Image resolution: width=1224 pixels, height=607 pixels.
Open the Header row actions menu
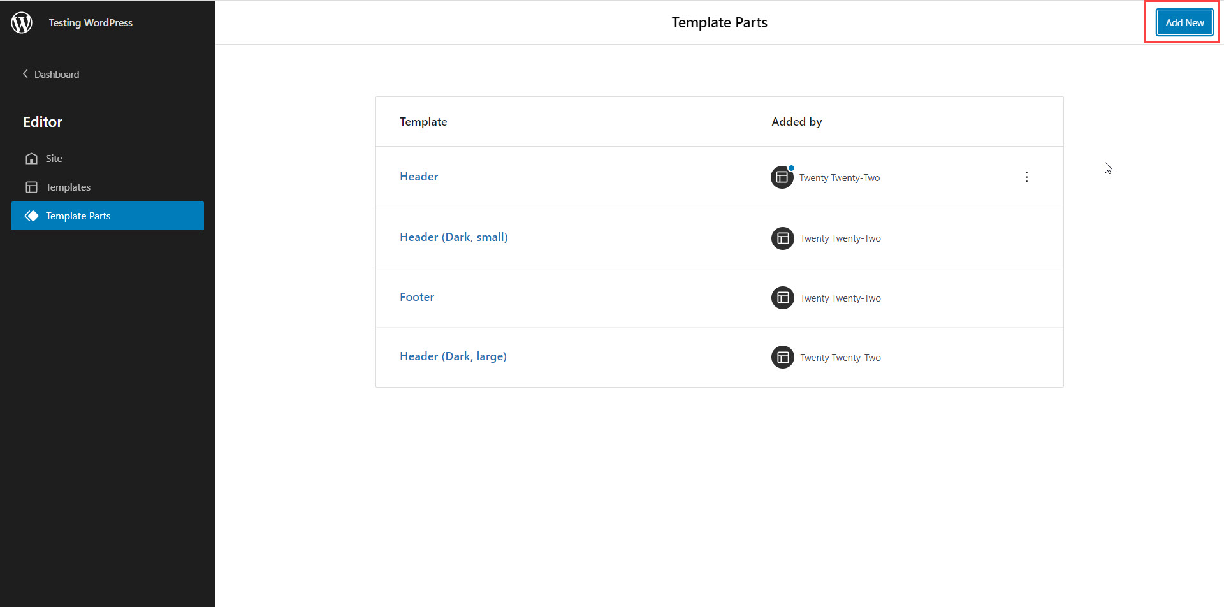tap(1026, 177)
